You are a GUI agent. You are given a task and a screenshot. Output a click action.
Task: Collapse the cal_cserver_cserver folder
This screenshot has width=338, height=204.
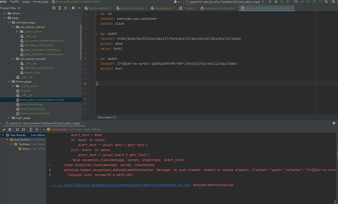coord(13,27)
